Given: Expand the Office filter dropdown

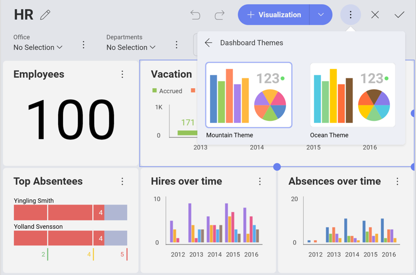Looking at the screenshot, I should click(x=38, y=47).
